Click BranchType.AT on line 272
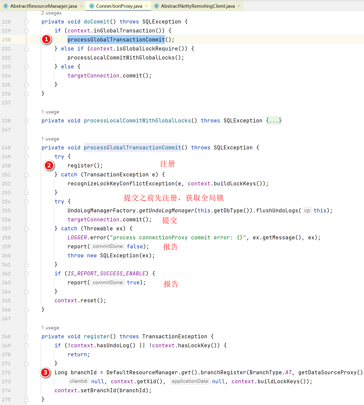The height and width of the screenshot is (405, 364). [x=270, y=373]
